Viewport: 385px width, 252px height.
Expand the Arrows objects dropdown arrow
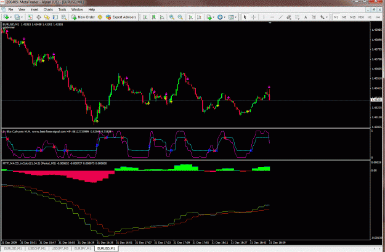(327, 17)
